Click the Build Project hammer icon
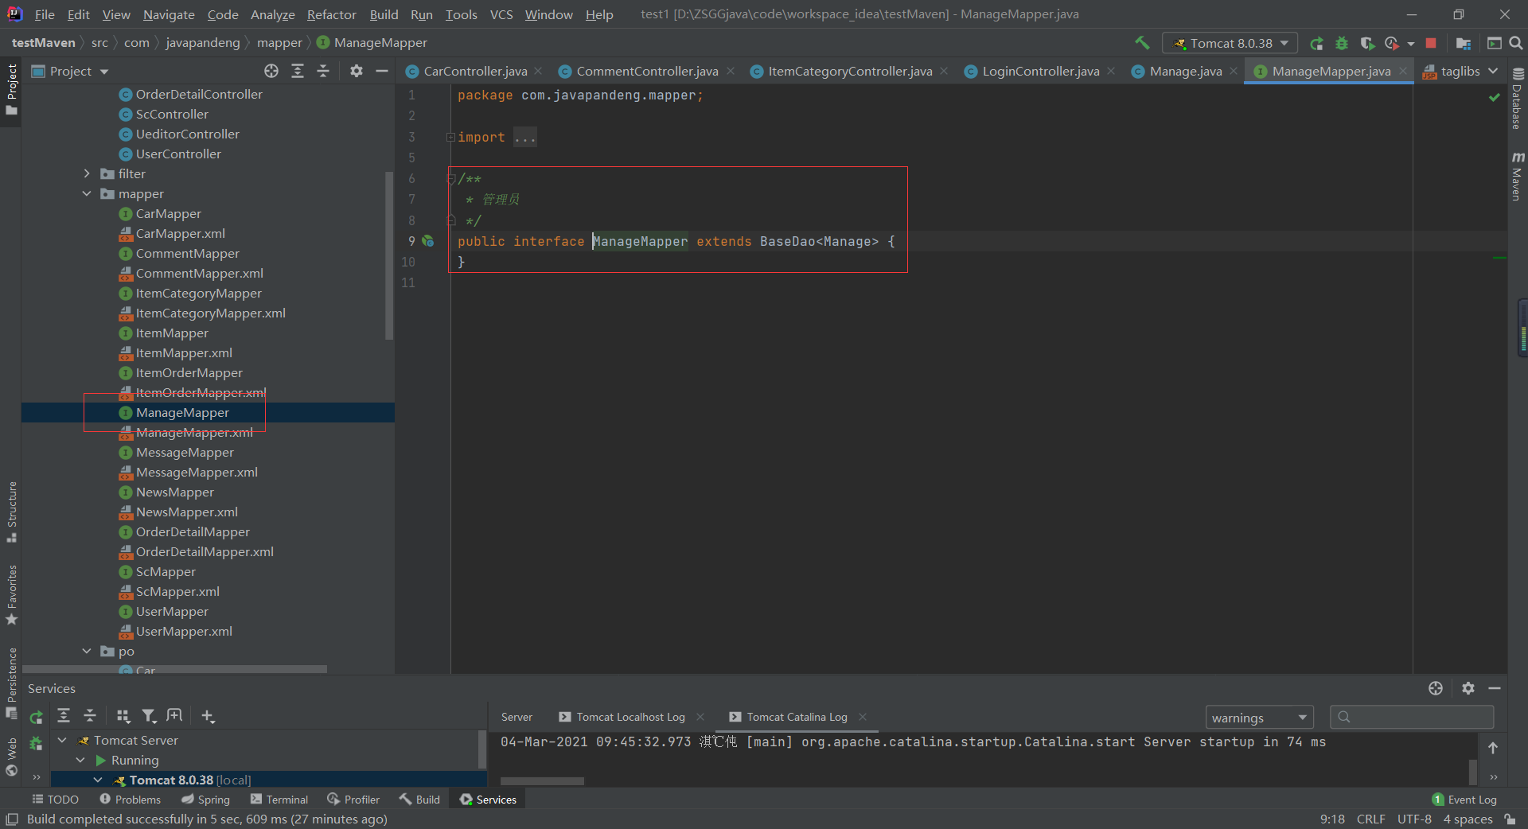Image resolution: width=1528 pixels, height=829 pixels. tap(1142, 43)
